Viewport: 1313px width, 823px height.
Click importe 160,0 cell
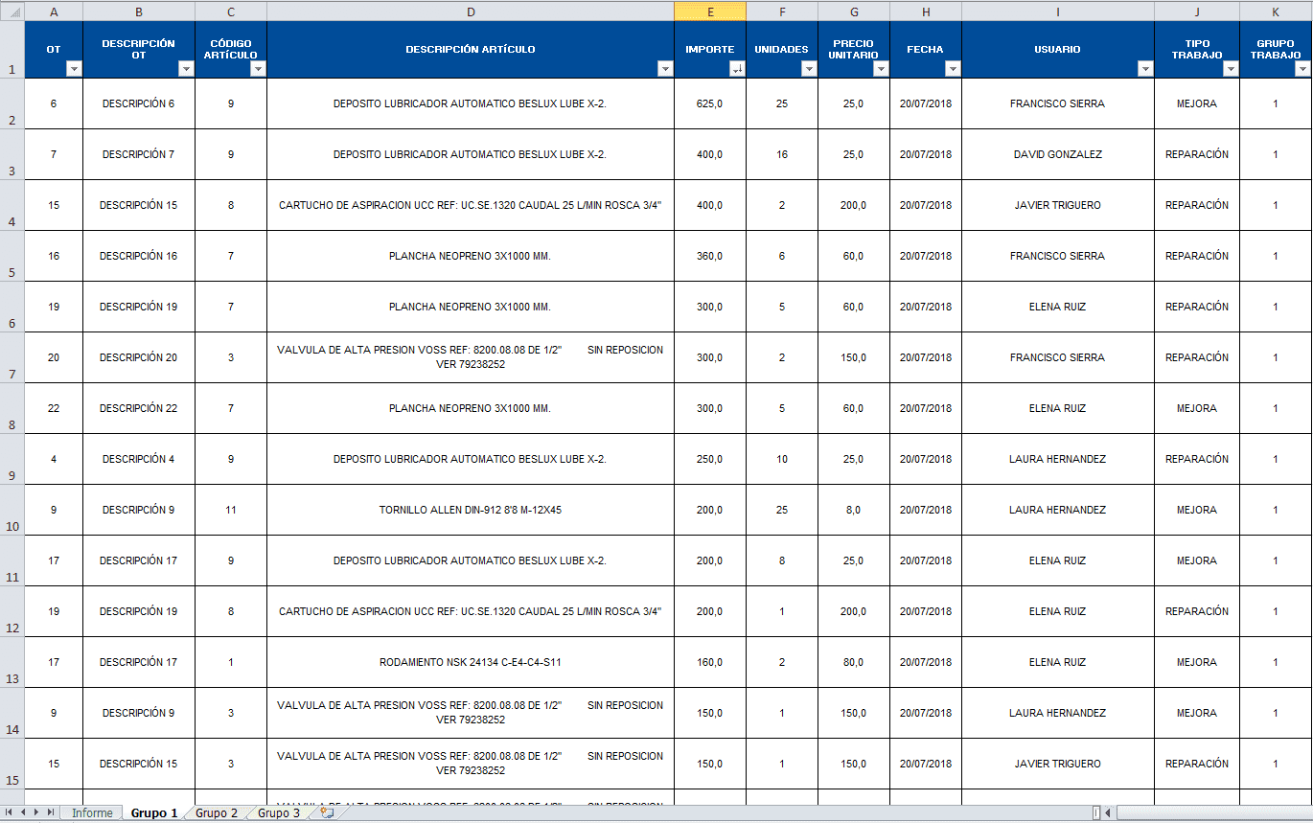[x=710, y=662]
